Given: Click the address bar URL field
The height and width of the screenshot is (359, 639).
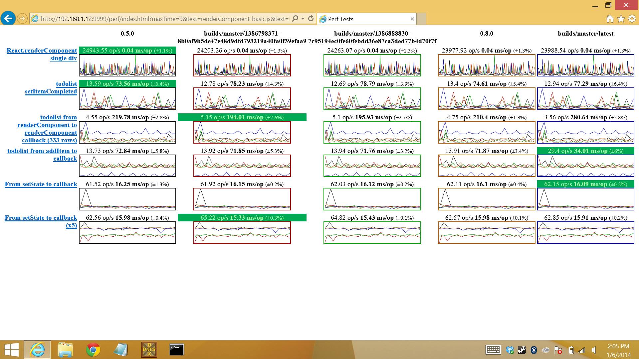Looking at the screenshot, I should click(165, 19).
